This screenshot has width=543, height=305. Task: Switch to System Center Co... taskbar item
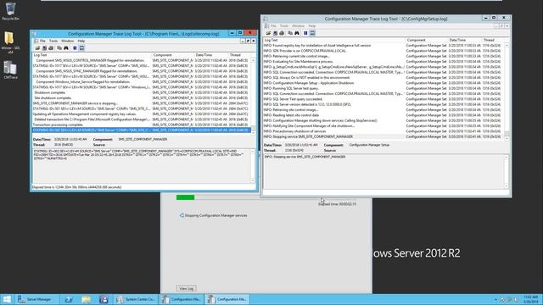point(136,299)
